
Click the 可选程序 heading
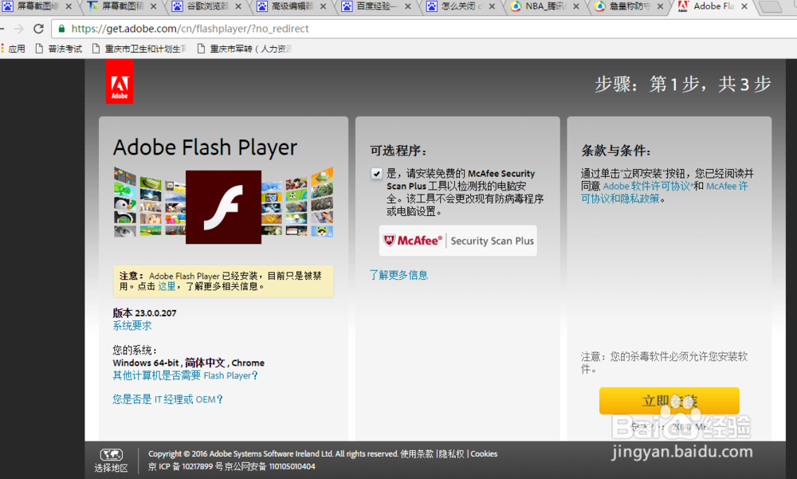pyautogui.click(x=398, y=151)
